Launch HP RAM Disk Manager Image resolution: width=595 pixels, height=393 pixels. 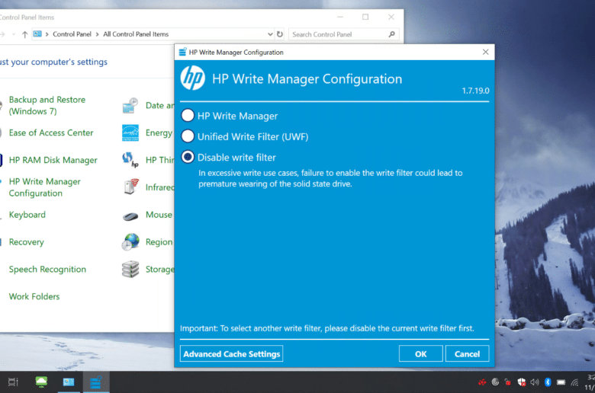pyautogui.click(x=53, y=160)
